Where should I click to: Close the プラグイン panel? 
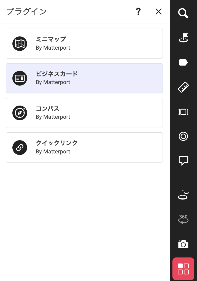click(x=159, y=12)
